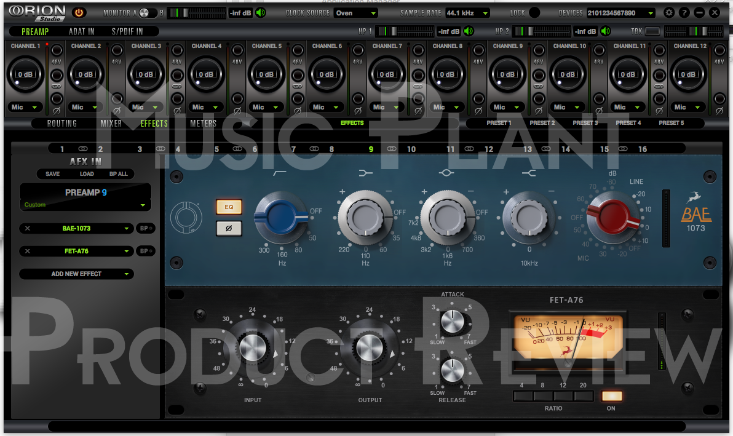Click the orange power button
The width and height of the screenshot is (733, 436).
coord(79,13)
